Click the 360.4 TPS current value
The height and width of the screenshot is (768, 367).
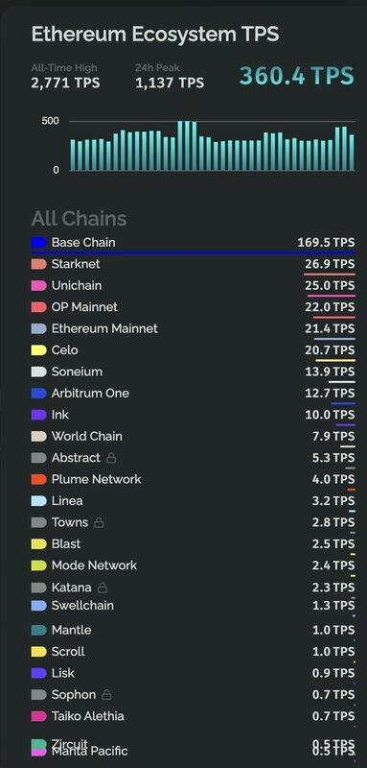click(296, 76)
